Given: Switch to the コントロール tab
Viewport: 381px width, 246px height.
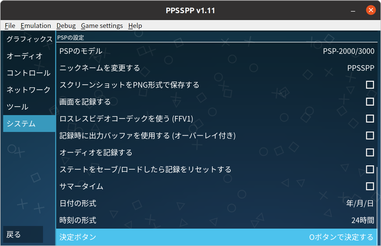Looking at the screenshot, I should click(x=29, y=73).
